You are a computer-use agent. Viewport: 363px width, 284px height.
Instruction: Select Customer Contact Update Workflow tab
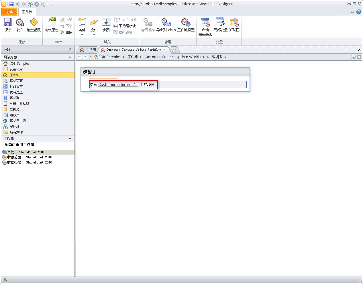(x=134, y=50)
